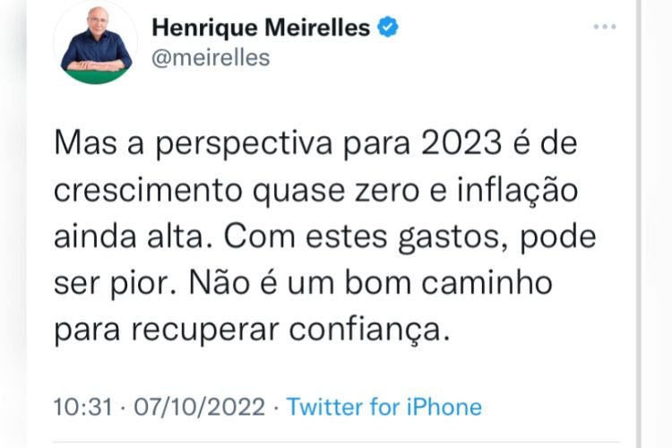The width and height of the screenshot is (672, 448).
Task: Click the phrase "Com estes gastos"
Action: coord(363,237)
